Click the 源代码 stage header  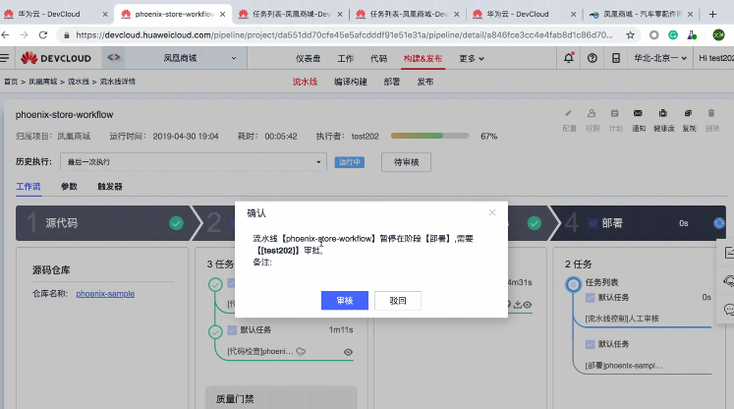pyautogui.click(x=103, y=223)
